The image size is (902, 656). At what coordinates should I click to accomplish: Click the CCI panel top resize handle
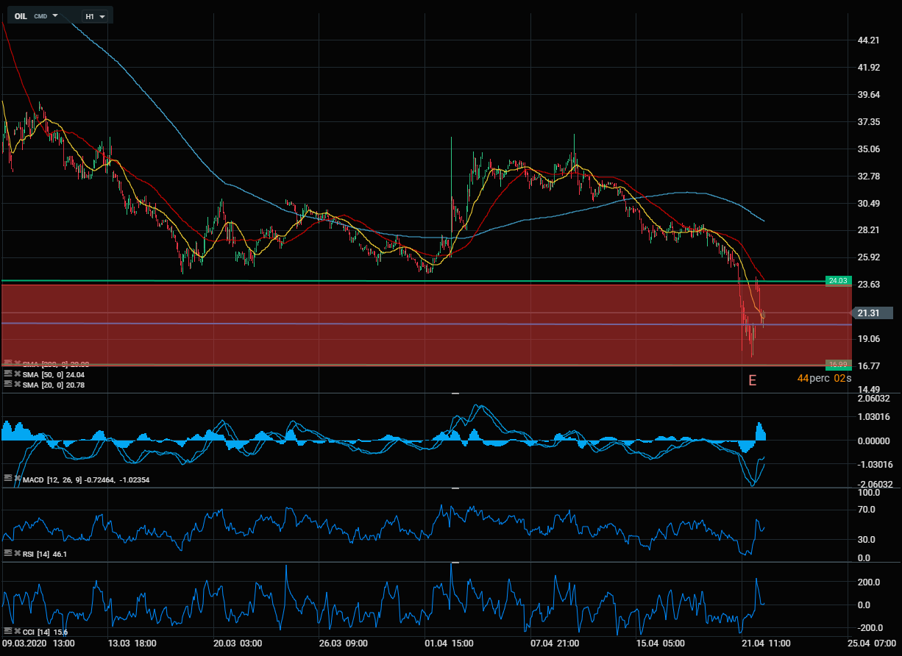point(455,563)
